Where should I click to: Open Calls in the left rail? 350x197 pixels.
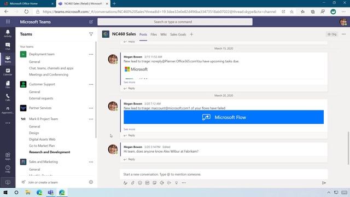pos(8,97)
